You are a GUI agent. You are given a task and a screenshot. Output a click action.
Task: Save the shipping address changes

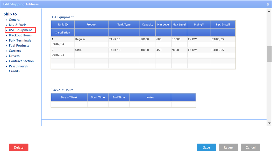point(206,147)
